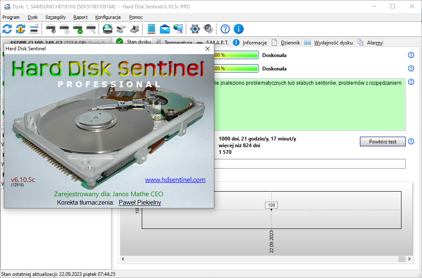Close the Hard Disk Sentinel about dialog

point(208,49)
